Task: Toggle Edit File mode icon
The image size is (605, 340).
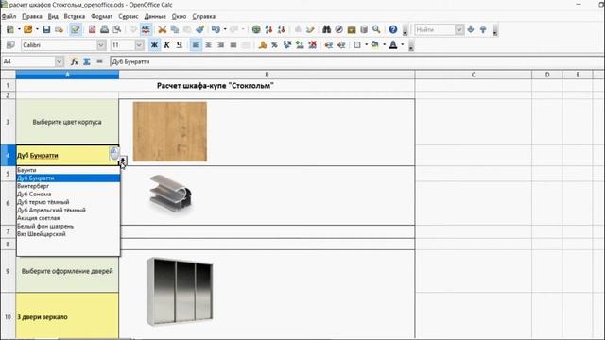Action: (76, 29)
